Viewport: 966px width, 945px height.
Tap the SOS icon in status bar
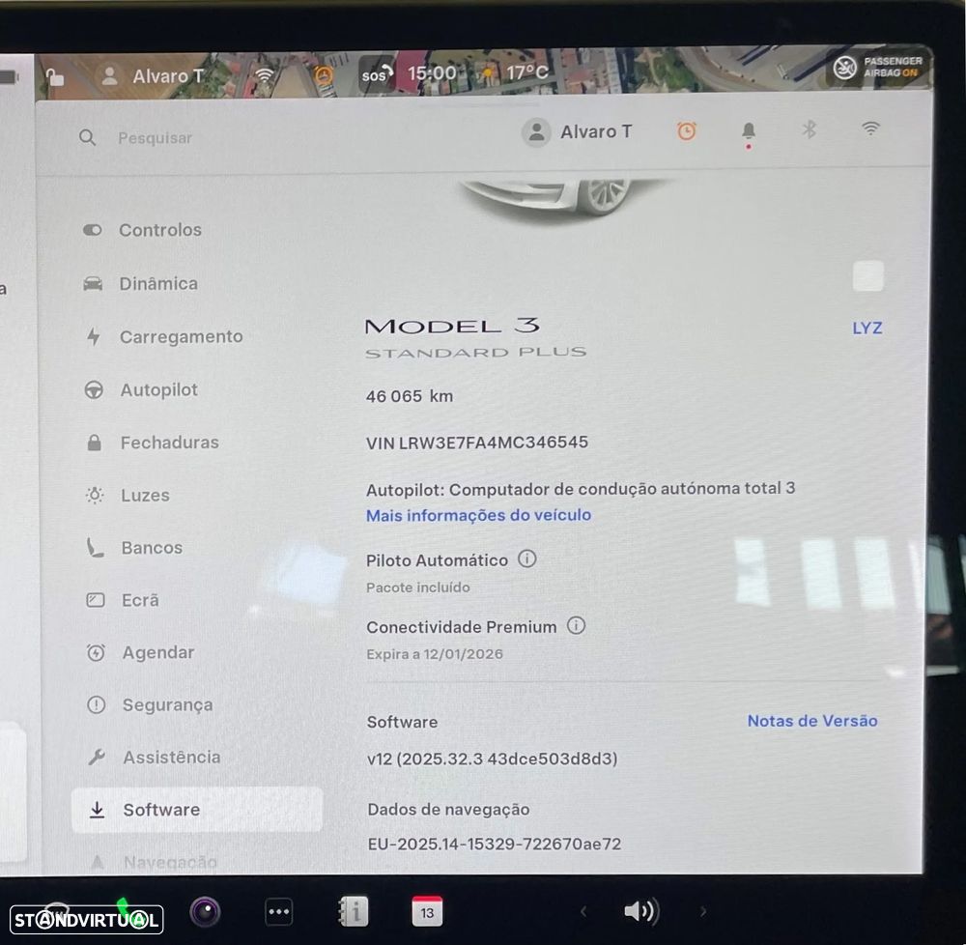377,74
